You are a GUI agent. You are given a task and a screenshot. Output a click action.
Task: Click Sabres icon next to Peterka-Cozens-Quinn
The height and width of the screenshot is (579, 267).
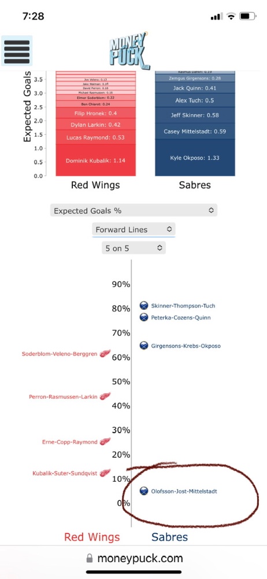144,317
